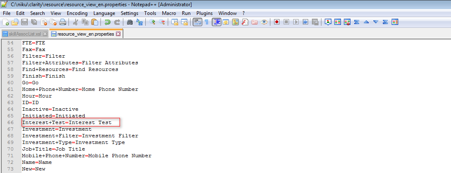Screen dimensions: 451x173
Task: Toggle the Document Map panel icon
Action: [x=235, y=22]
